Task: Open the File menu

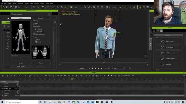Action: [2, 3]
